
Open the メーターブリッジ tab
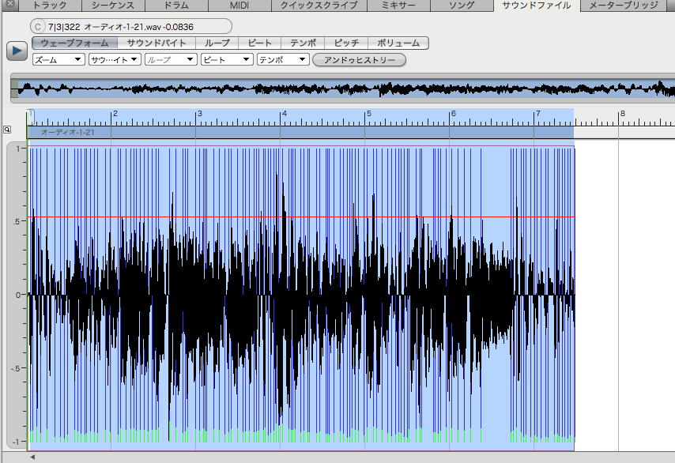[x=624, y=6]
